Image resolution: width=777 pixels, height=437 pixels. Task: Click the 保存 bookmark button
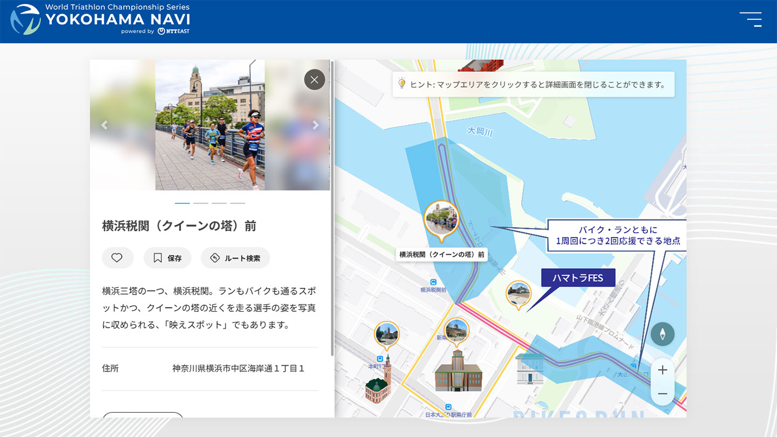[167, 258]
